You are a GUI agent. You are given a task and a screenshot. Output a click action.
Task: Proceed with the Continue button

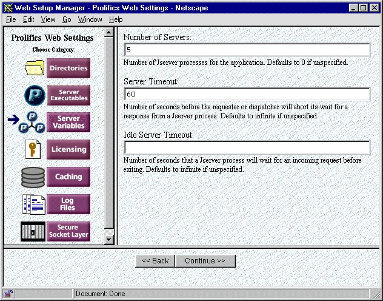tap(205, 261)
